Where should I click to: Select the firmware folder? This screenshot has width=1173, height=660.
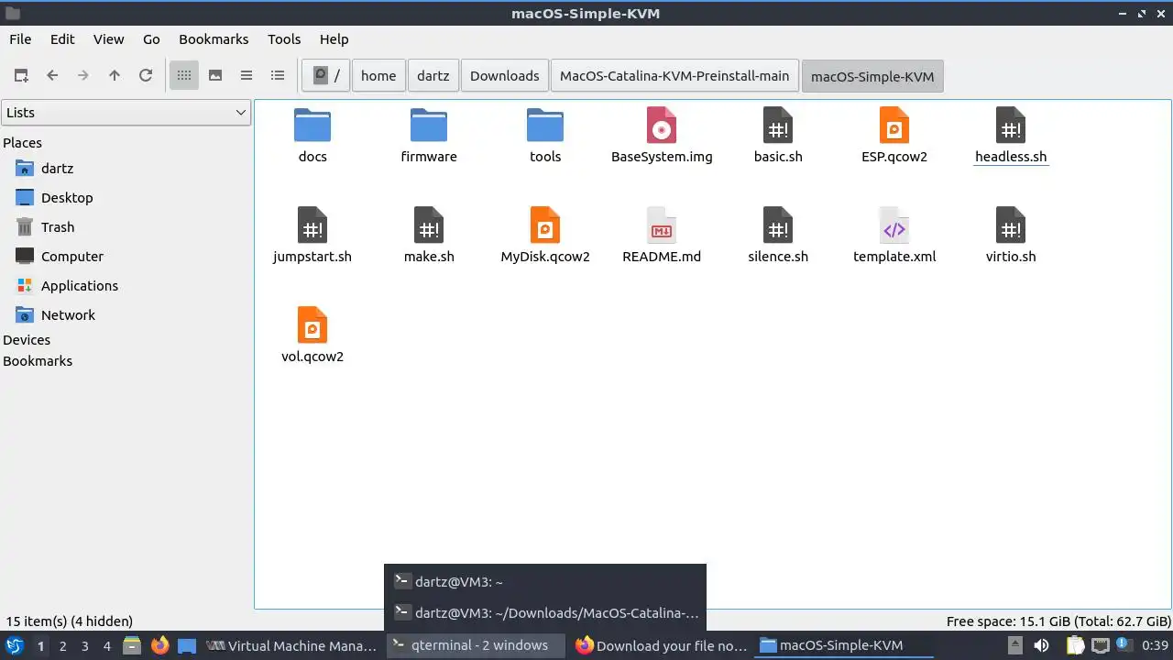429,135
